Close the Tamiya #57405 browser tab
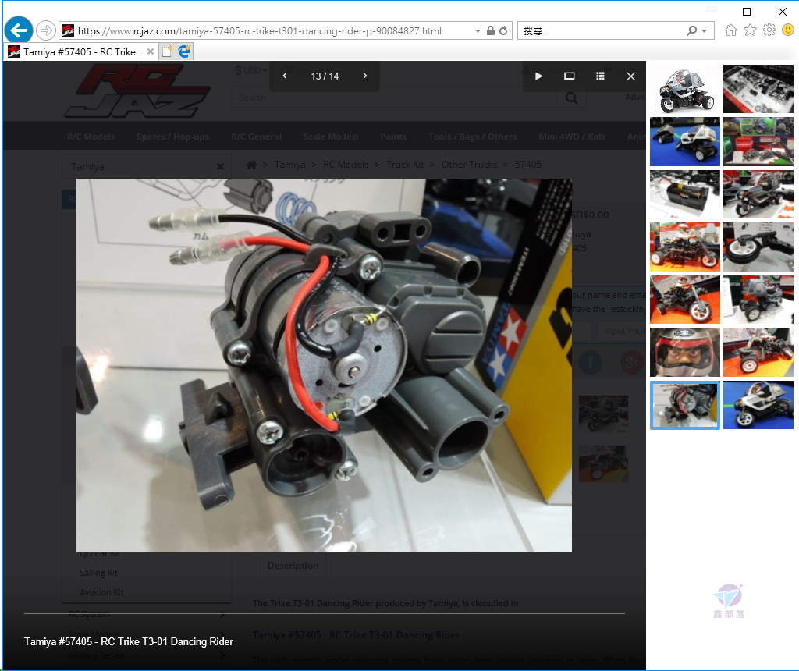This screenshot has width=799, height=671. click(x=151, y=51)
